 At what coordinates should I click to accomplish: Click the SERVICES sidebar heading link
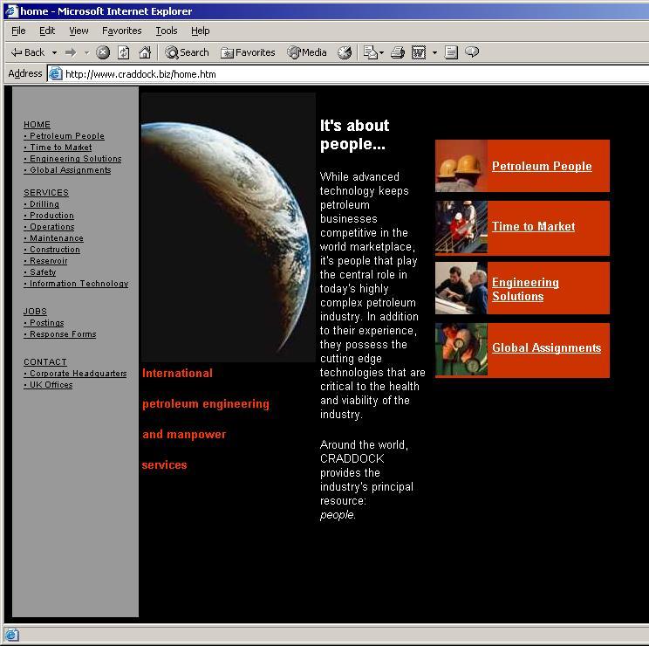pyautogui.click(x=46, y=193)
